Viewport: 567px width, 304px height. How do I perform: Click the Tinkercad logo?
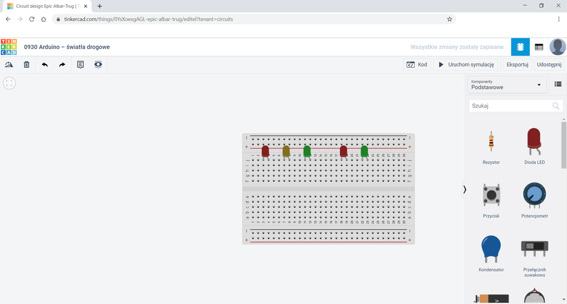pos(9,47)
